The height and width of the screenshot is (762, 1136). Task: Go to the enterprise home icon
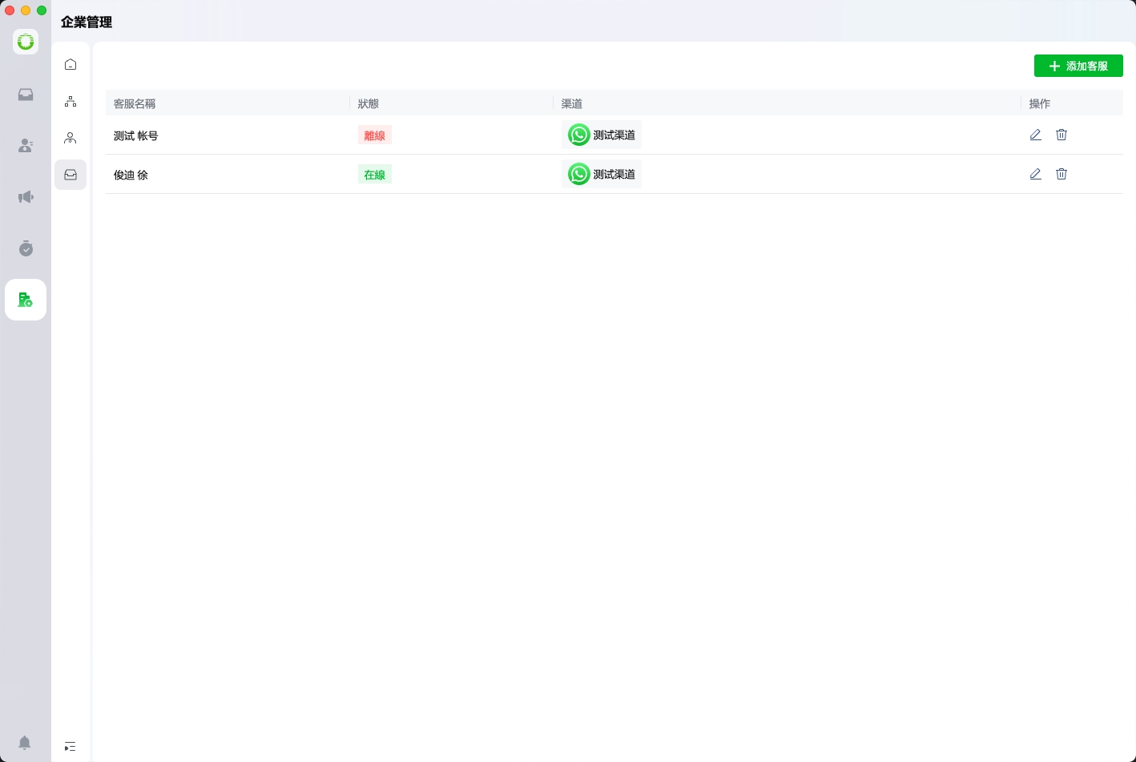pos(70,64)
